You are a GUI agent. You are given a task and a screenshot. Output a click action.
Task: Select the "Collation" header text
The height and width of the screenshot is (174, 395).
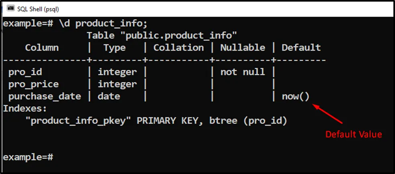click(x=178, y=47)
